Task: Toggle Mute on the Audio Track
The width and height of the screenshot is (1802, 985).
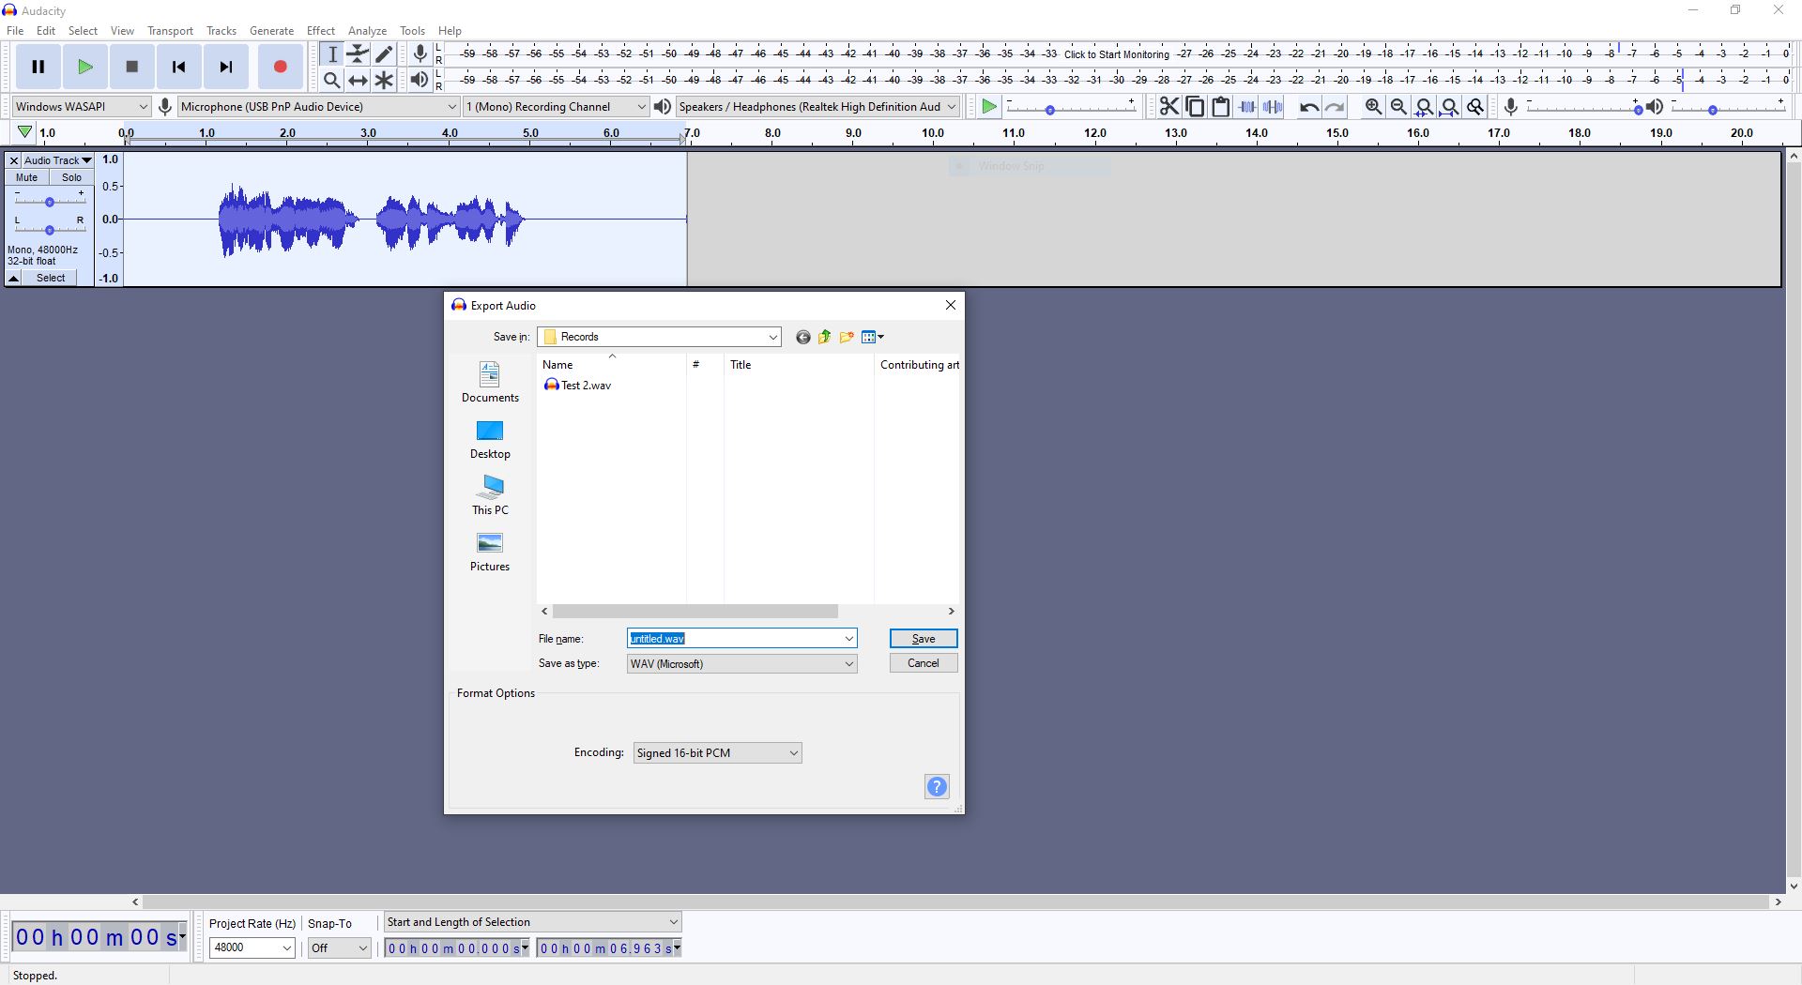Action: pyautogui.click(x=26, y=177)
